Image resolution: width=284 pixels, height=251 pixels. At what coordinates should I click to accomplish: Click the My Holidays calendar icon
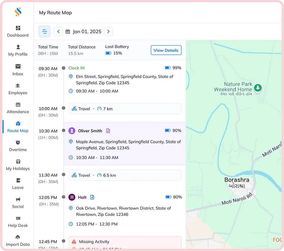(x=18, y=162)
